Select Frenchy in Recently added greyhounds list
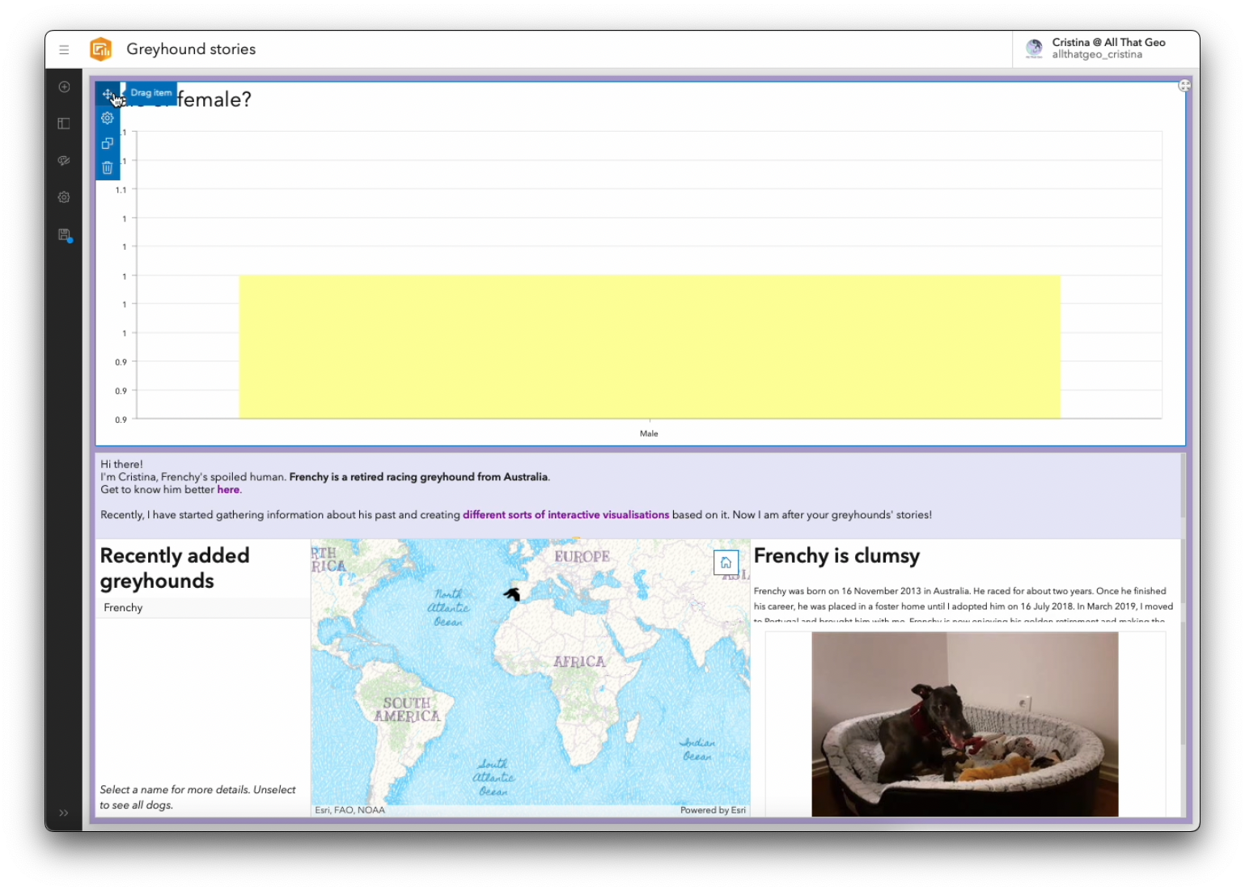Image resolution: width=1245 pixels, height=891 pixels. point(203,608)
